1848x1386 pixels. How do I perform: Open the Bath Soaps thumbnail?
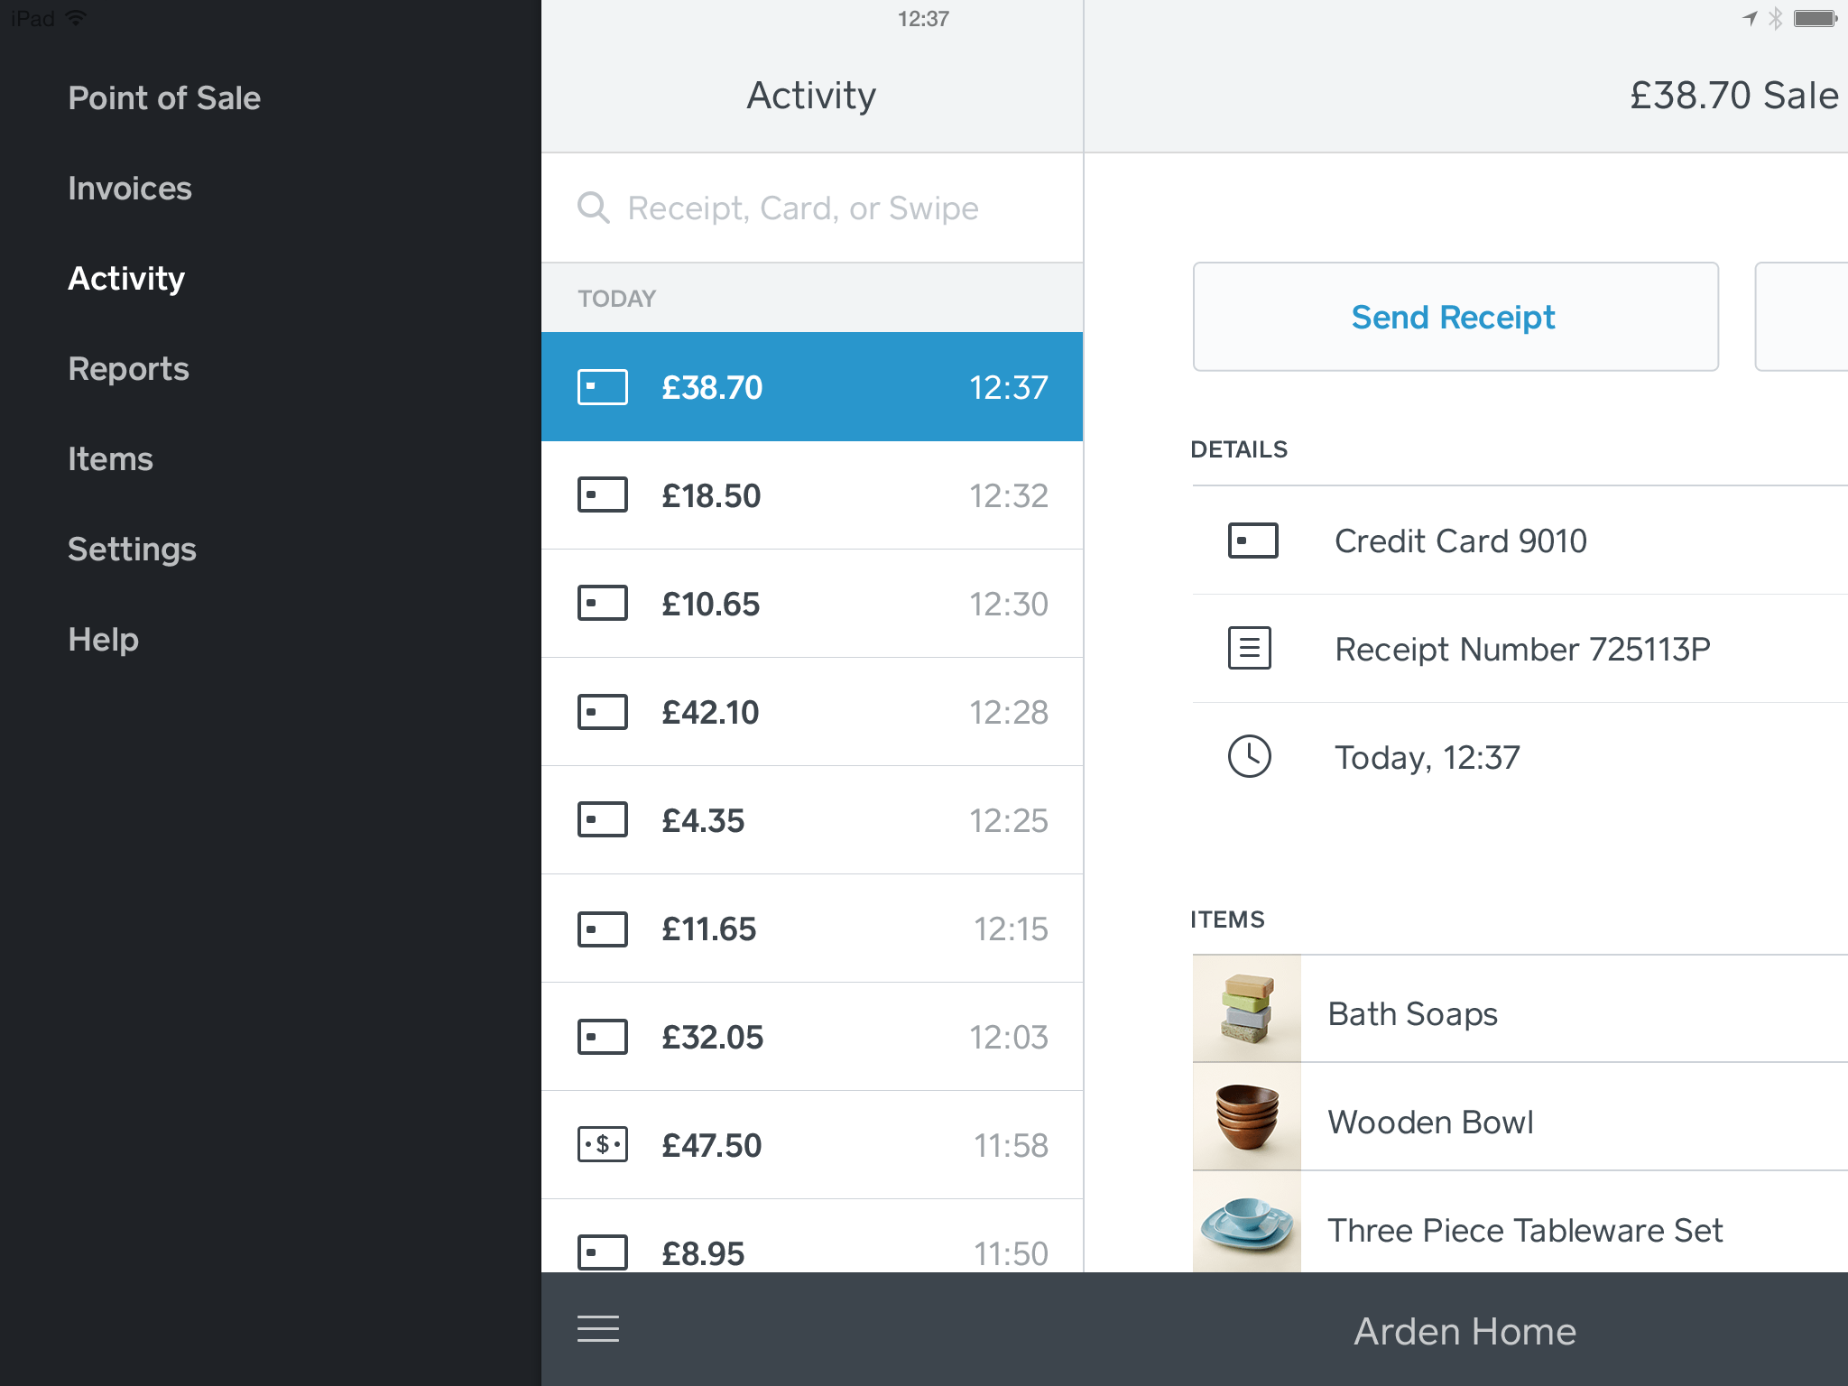point(1247,1009)
